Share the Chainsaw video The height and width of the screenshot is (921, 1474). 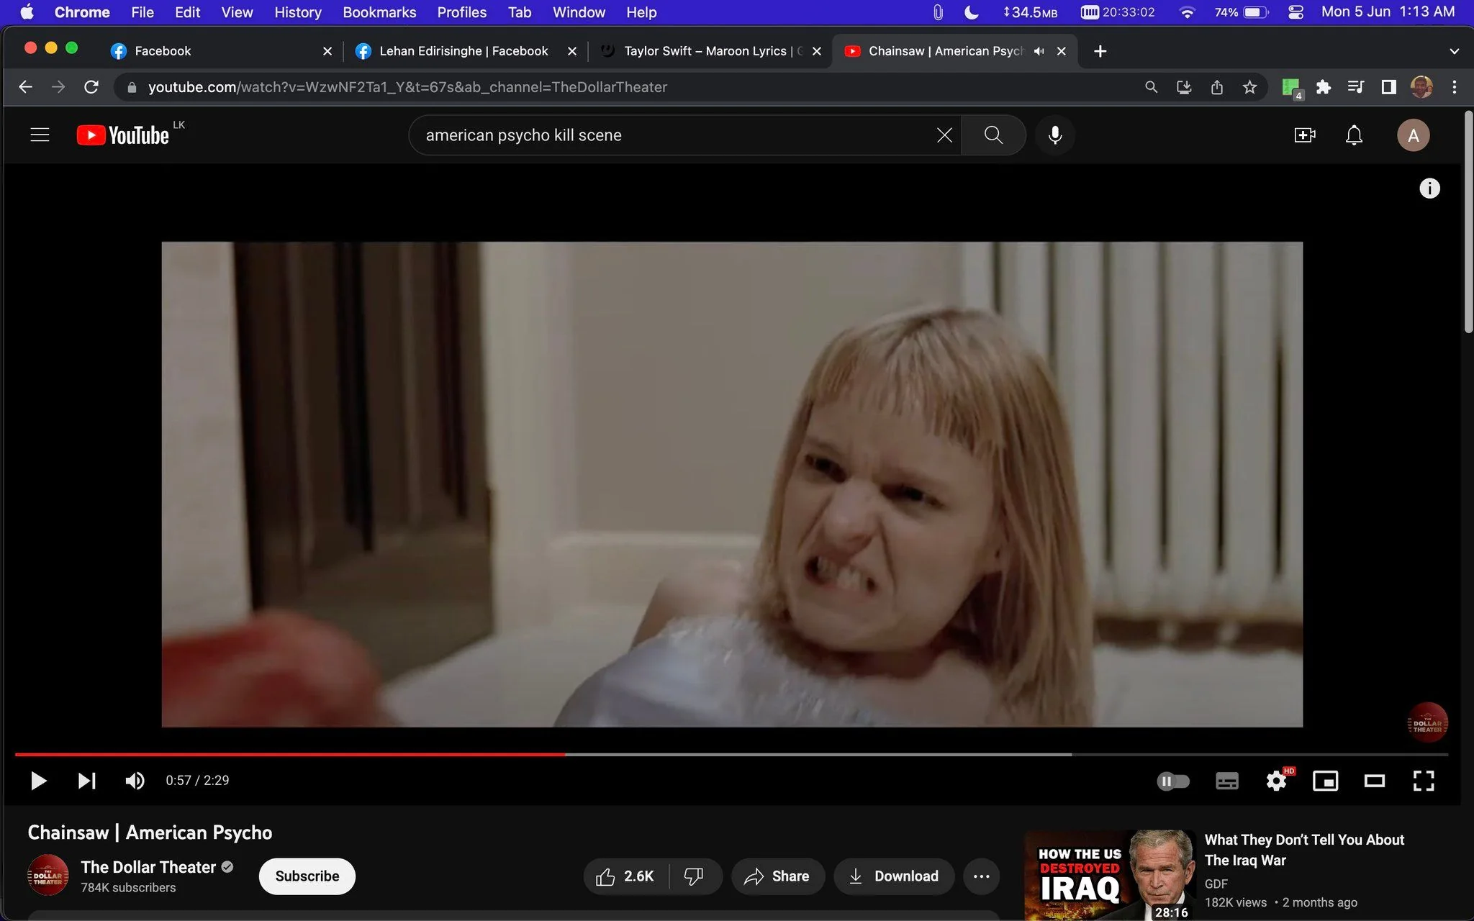777,876
